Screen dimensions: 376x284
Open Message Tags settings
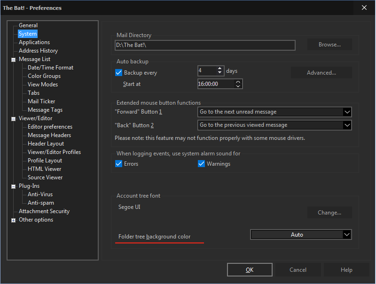[45, 110]
